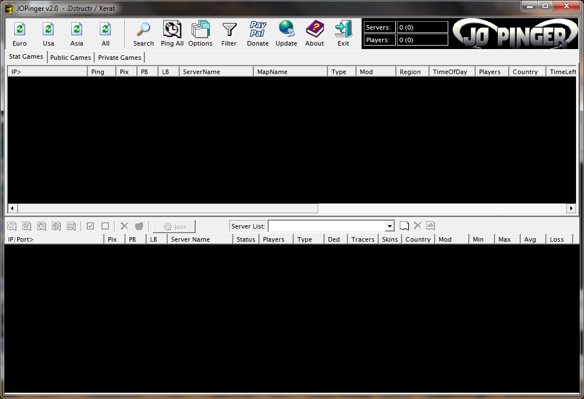Screen dimensions: 584x399
Task: Click the N-marked ping icon, second in lower toolbar
Action: [26, 226]
